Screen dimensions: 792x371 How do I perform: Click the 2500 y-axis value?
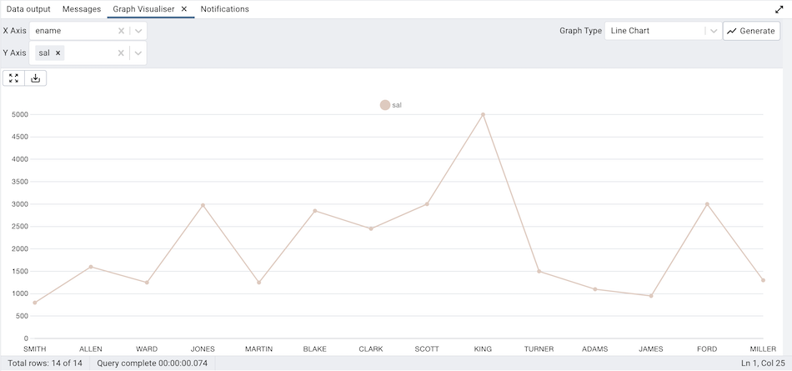[20, 227]
